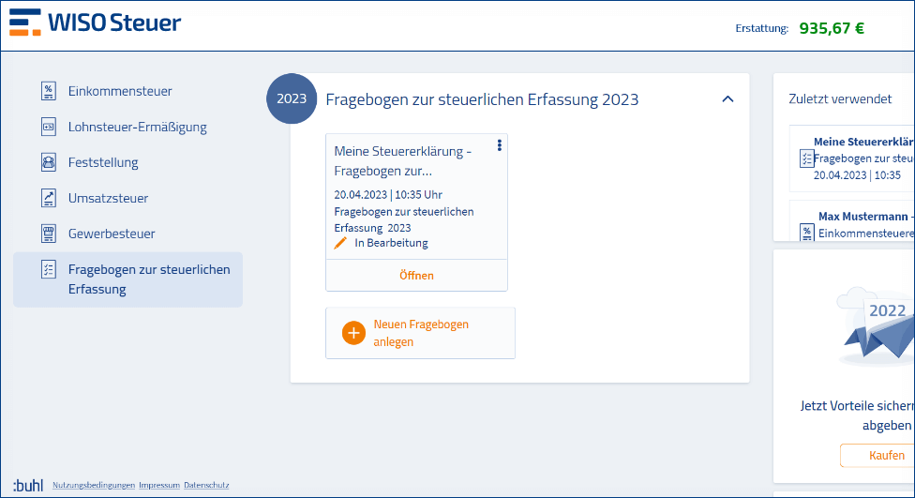Click the Zuletzt verwendet heading

[840, 98]
